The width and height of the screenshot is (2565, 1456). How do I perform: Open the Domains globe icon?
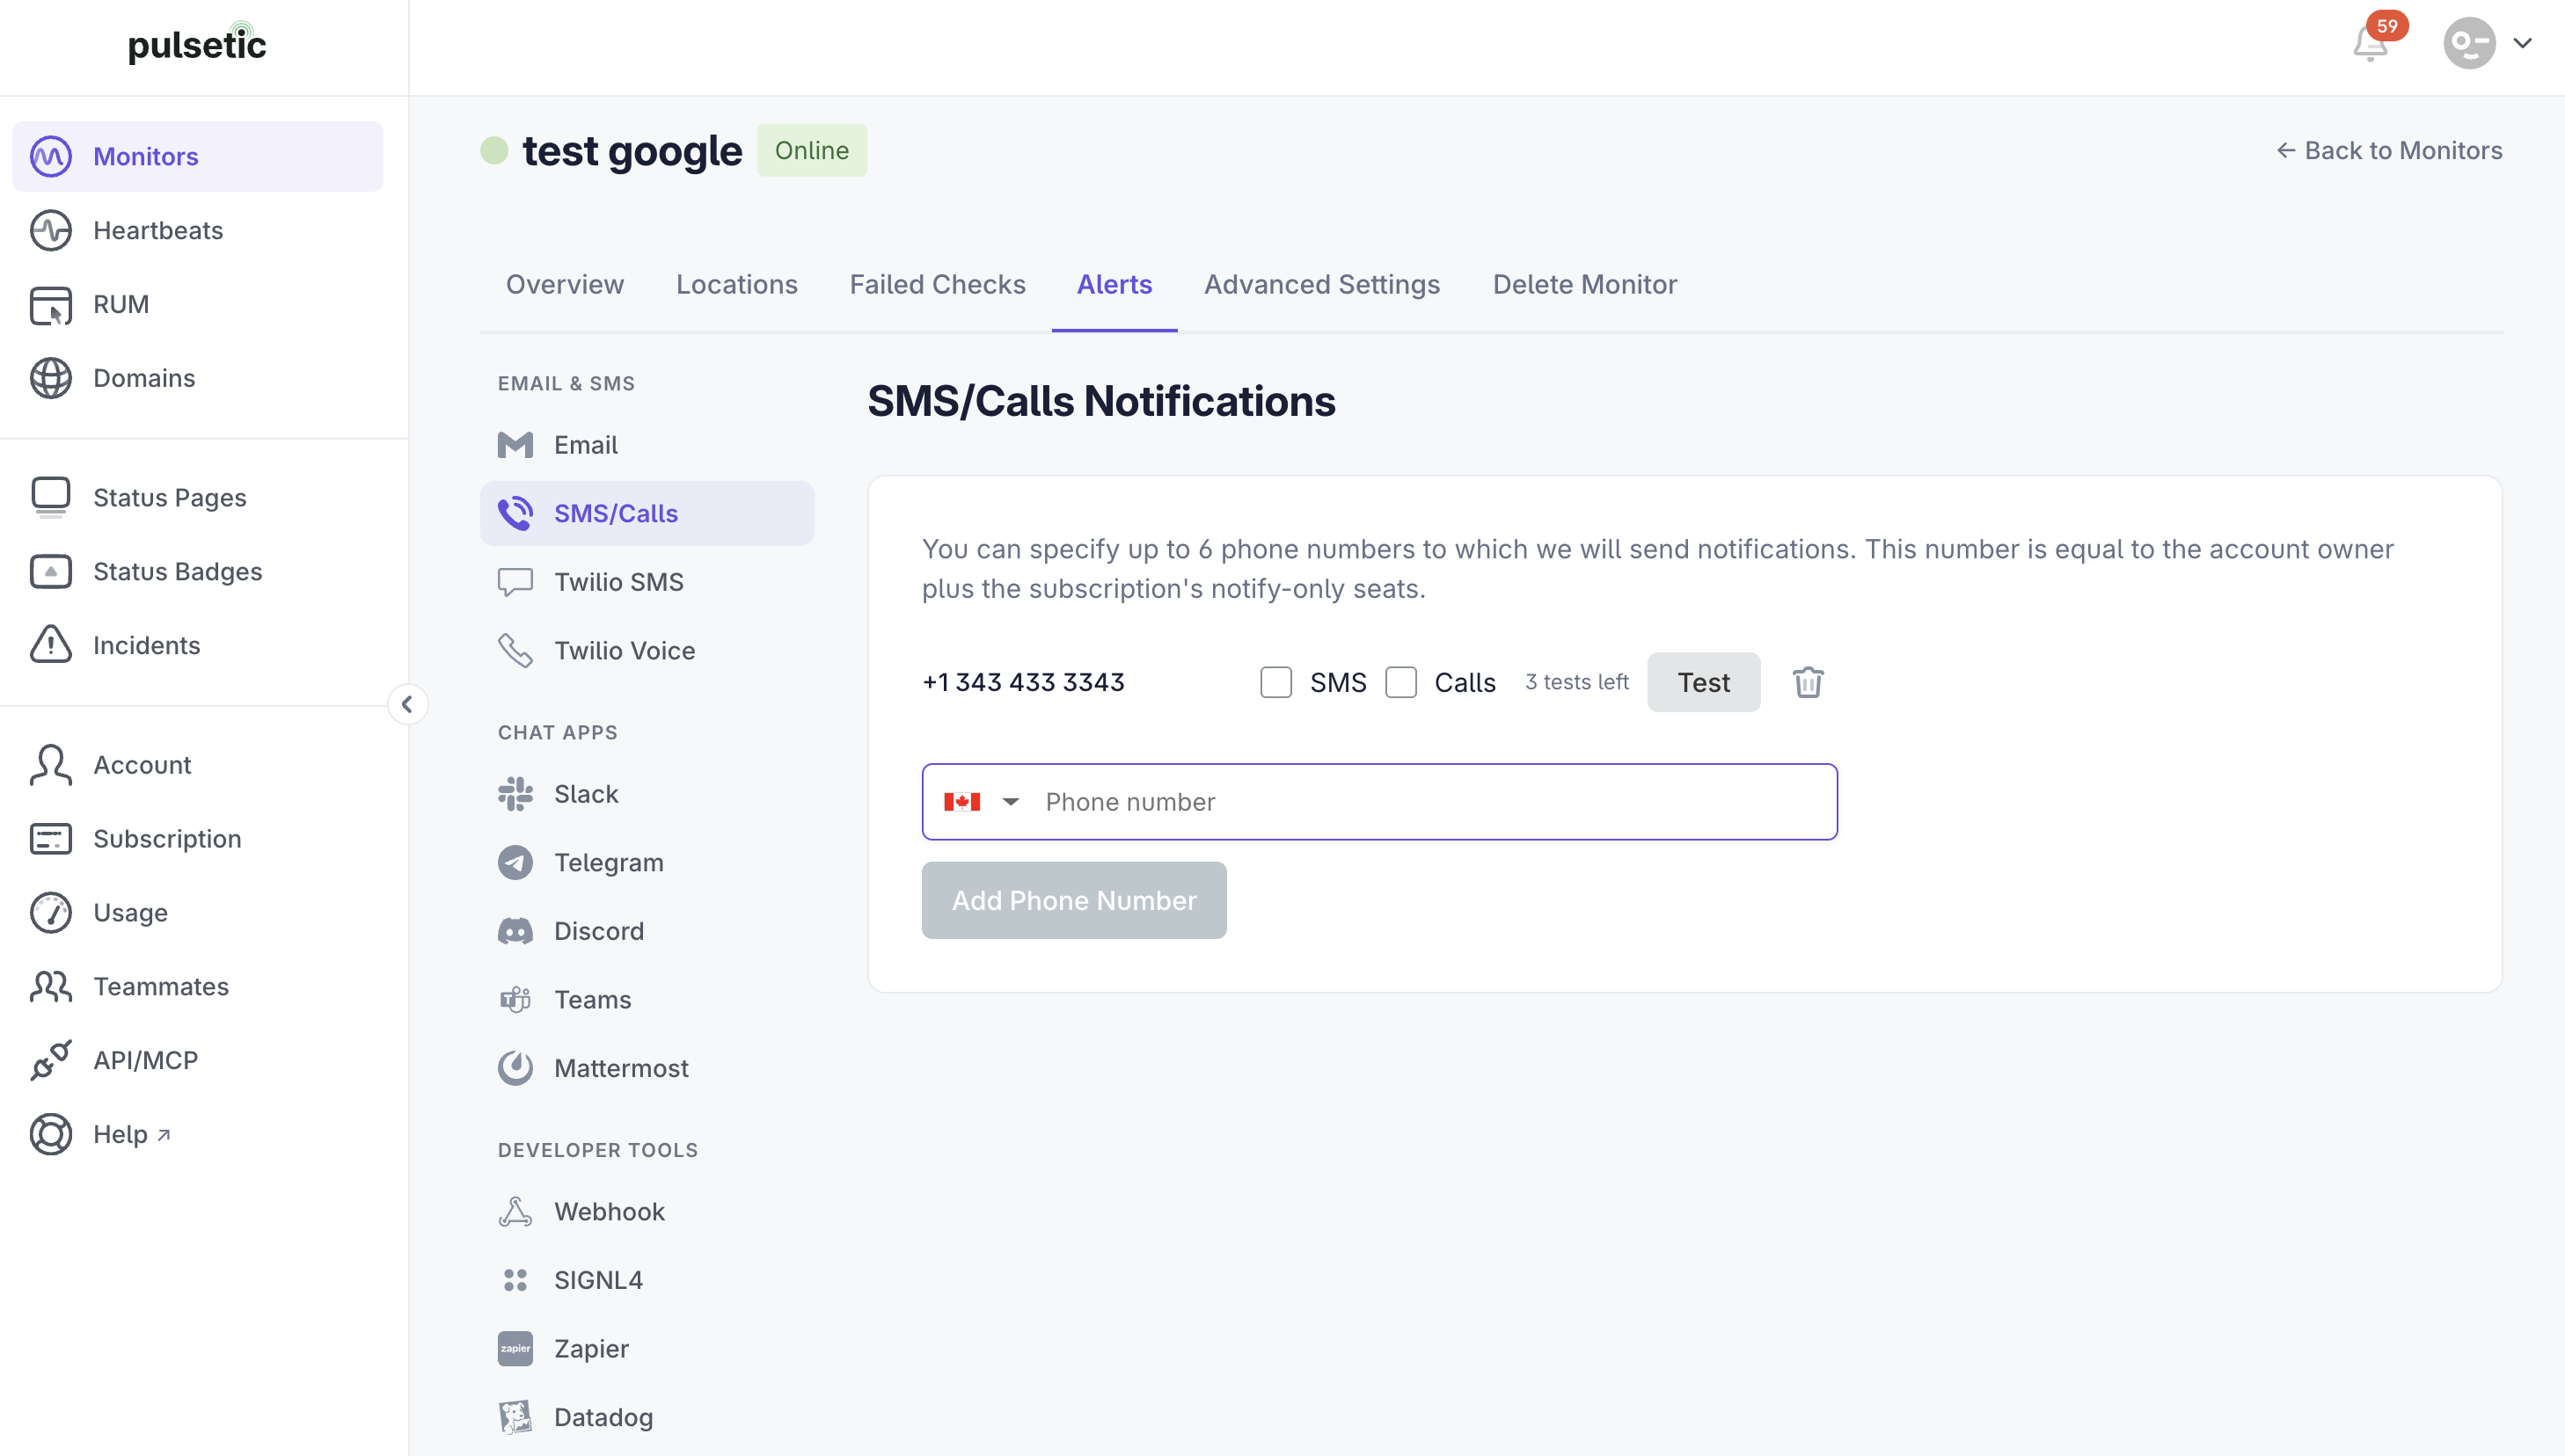coord(51,378)
